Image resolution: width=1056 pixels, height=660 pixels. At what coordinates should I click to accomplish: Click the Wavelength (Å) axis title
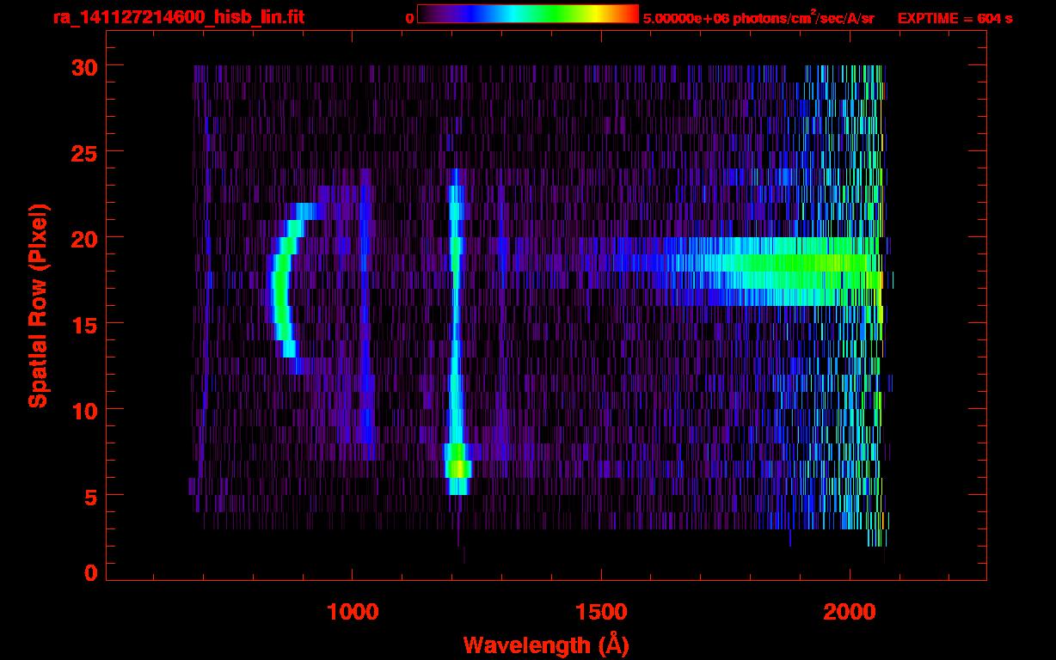tap(546, 644)
